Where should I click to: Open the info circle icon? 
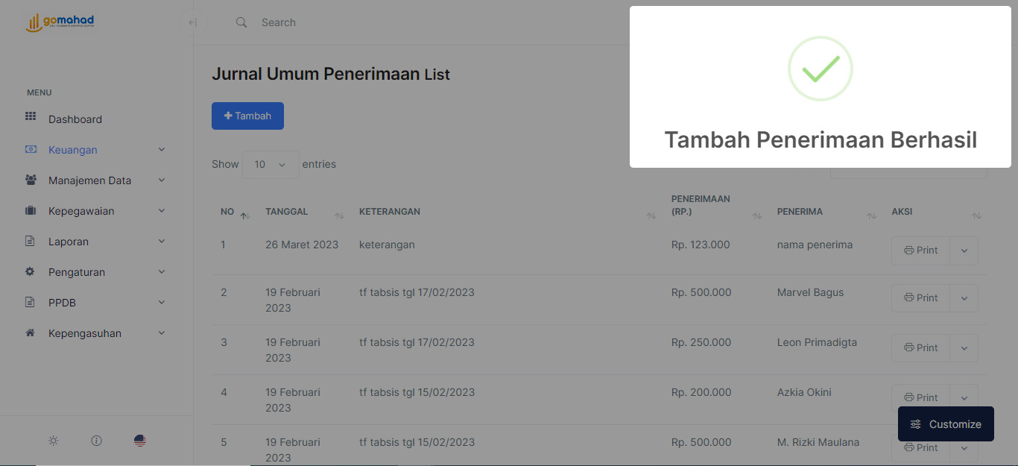(96, 441)
